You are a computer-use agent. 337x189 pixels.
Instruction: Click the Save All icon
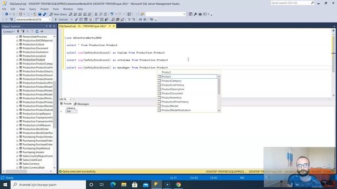click(44, 14)
